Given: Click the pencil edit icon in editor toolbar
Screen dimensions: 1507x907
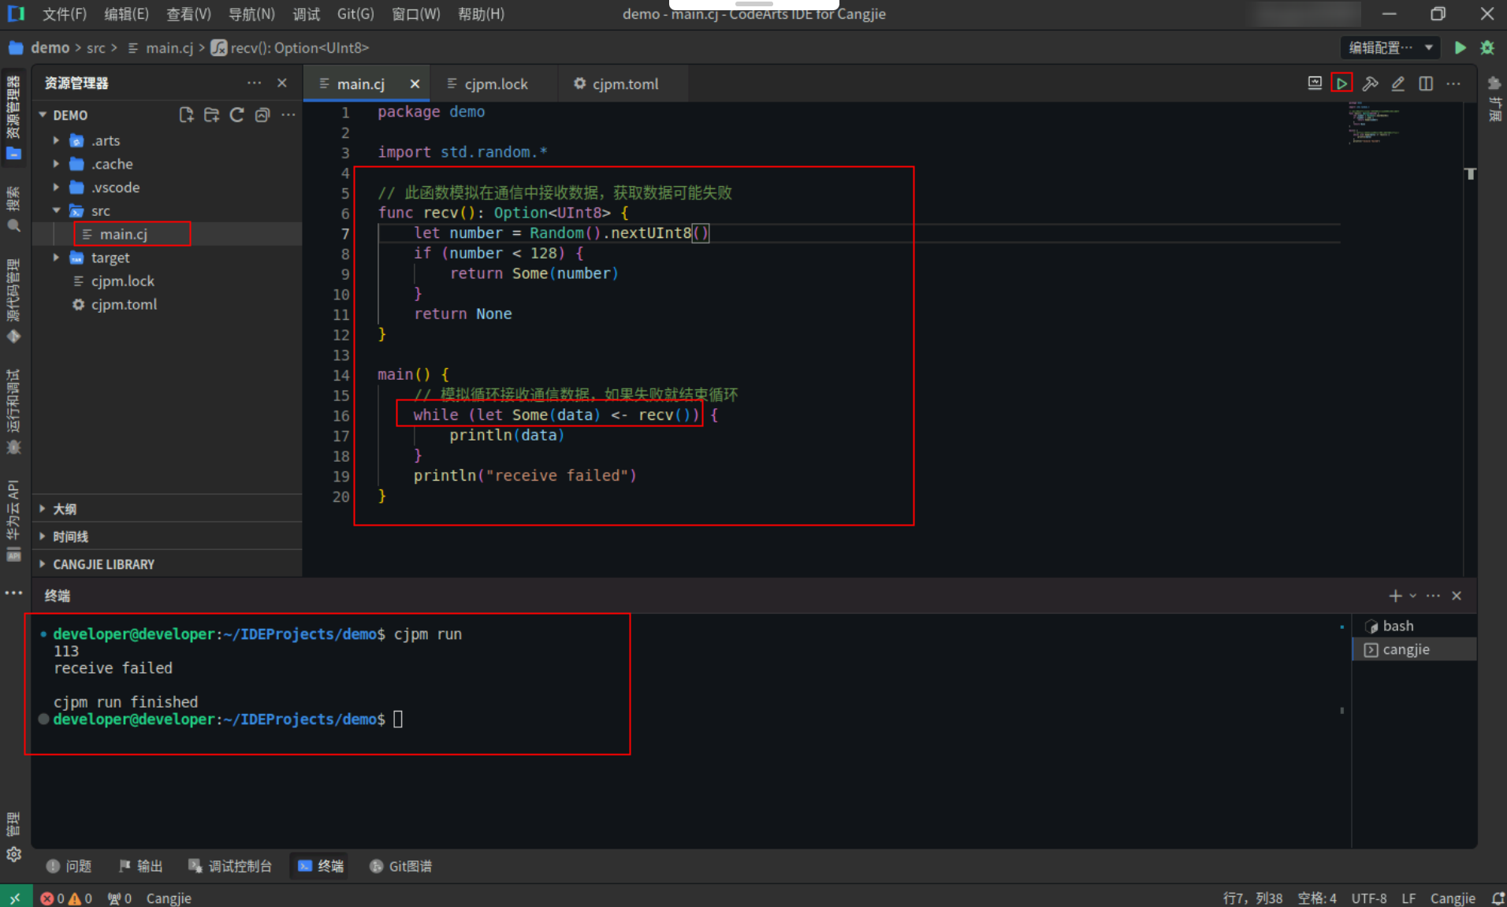Looking at the screenshot, I should pos(1398,84).
